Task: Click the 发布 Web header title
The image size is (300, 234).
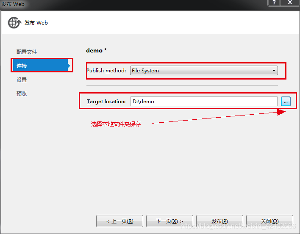Action: (x=36, y=23)
